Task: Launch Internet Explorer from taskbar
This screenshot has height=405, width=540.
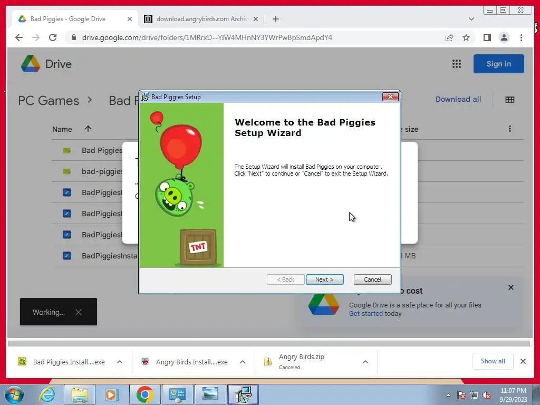Action: point(47,394)
